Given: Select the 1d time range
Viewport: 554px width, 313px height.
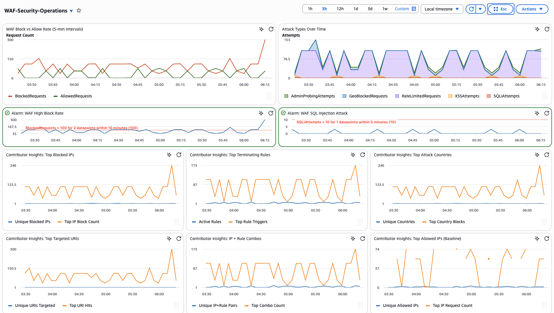Looking at the screenshot, I should (355, 9).
